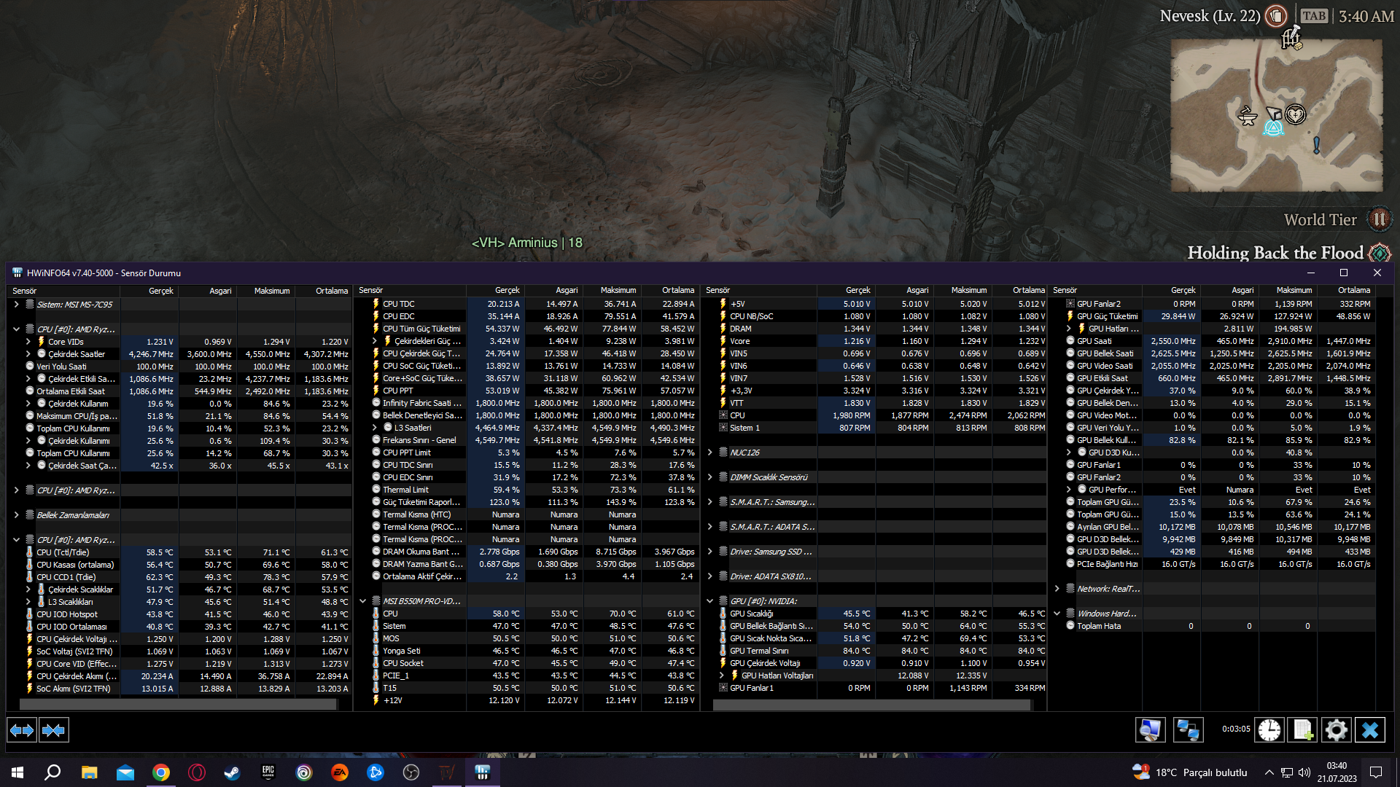Reset the elapsed time clock icon
Viewport: 1400px width, 787px height.
tap(1269, 729)
